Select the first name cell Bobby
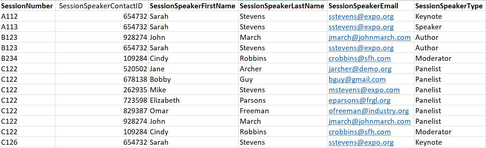The width and height of the screenshot is (486, 148). tap(193, 80)
